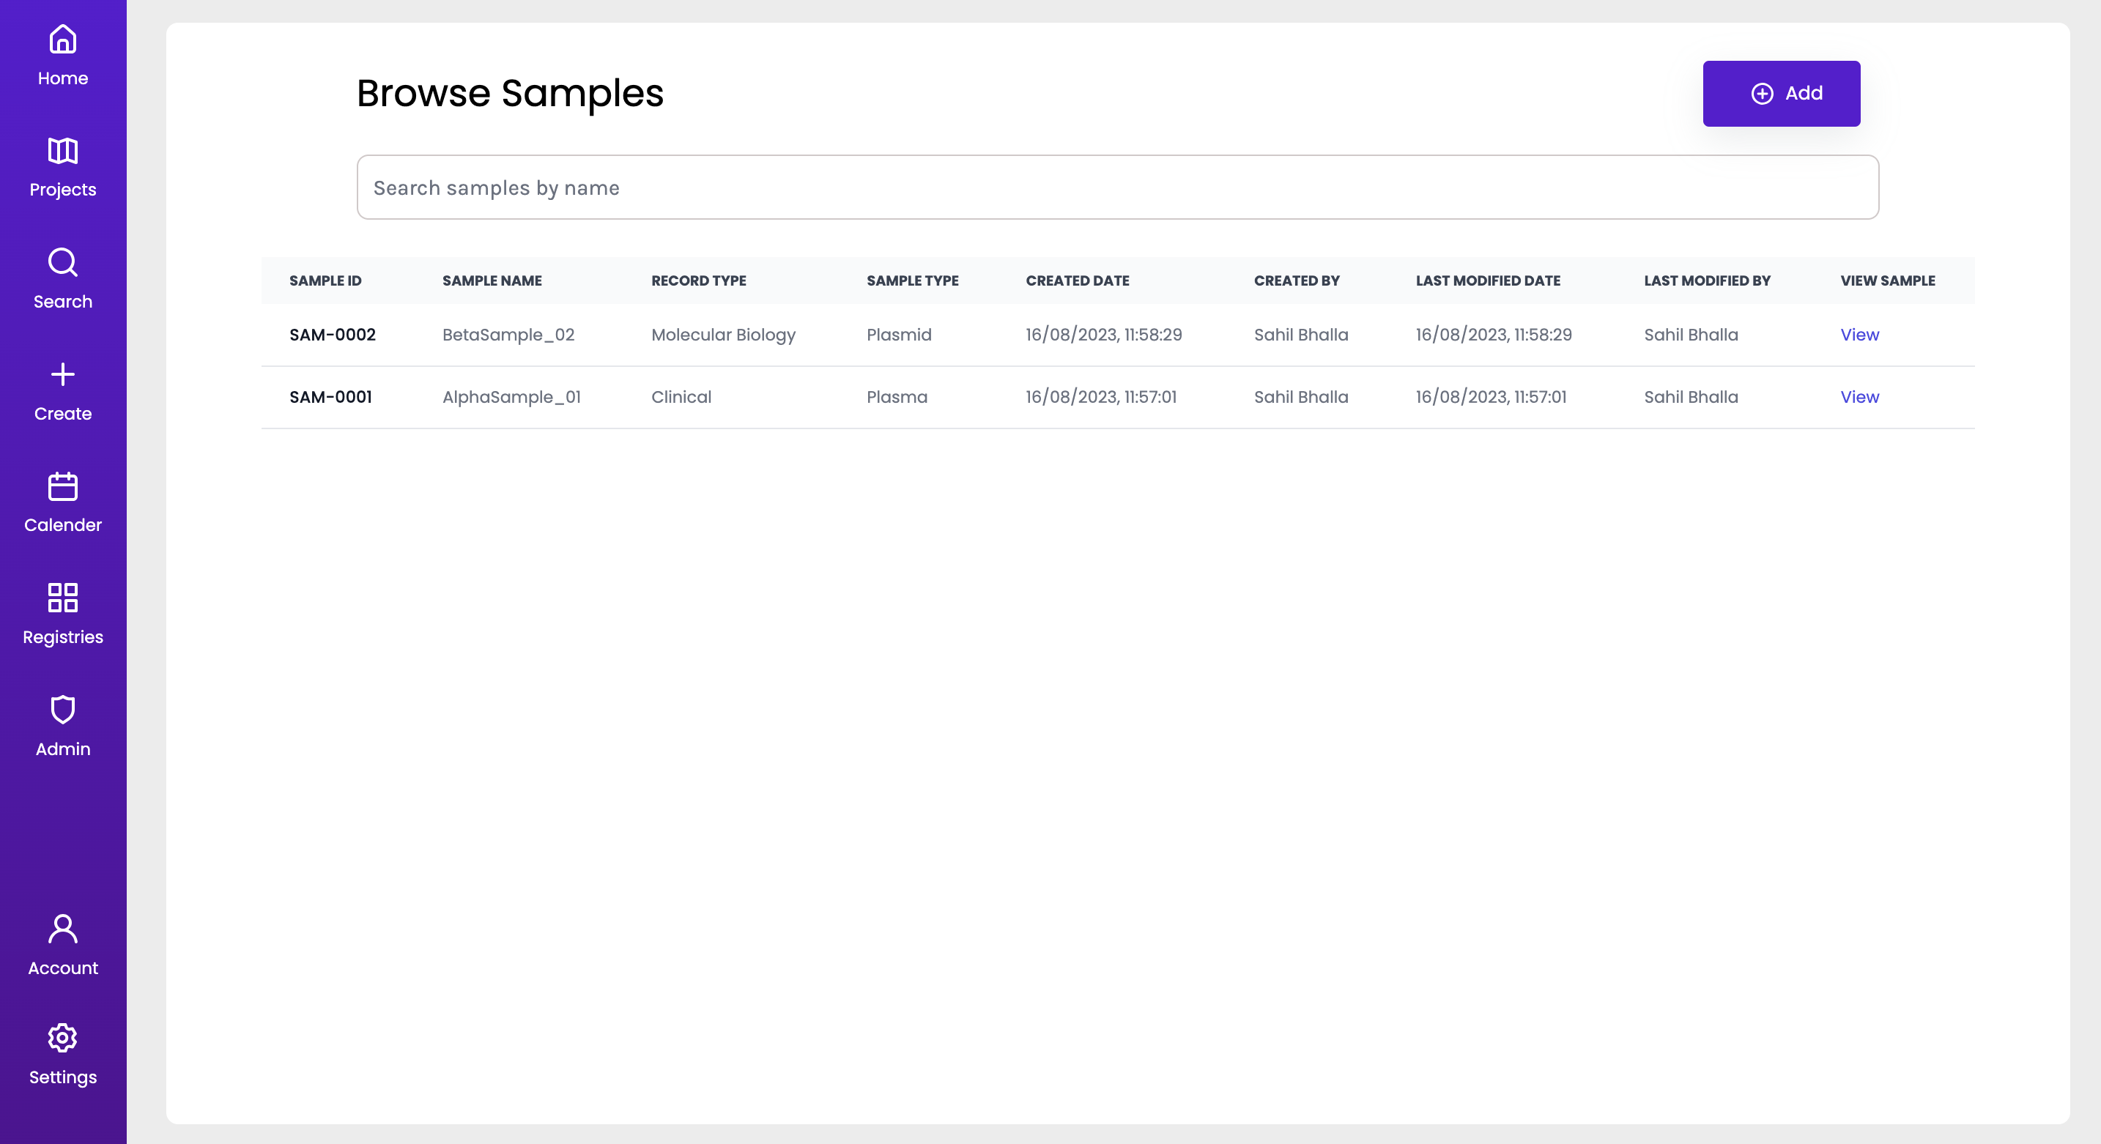Click the Search magnifier icon
The image size is (2101, 1144).
(63, 262)
